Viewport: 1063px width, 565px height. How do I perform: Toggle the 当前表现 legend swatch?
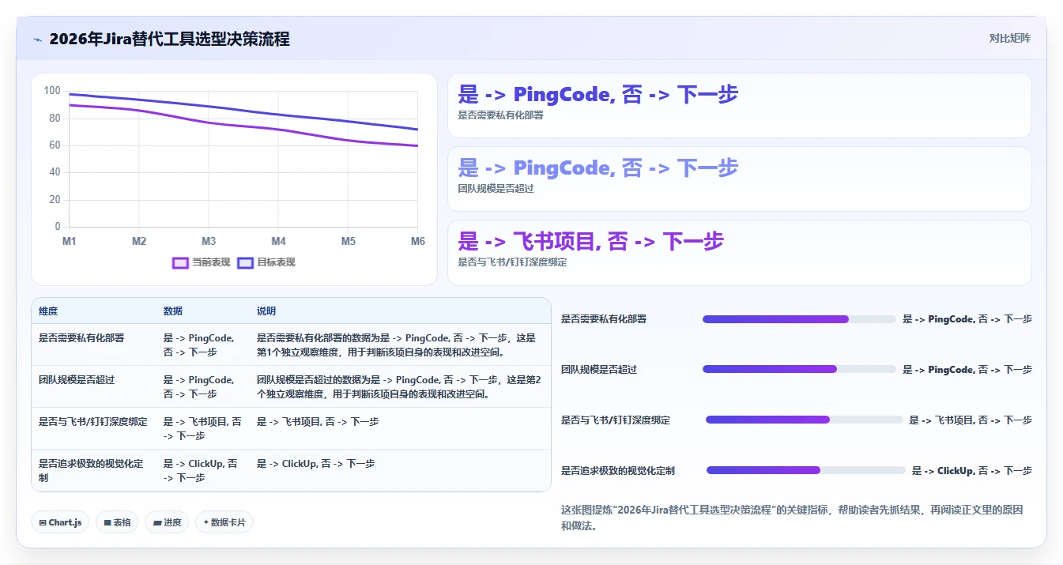click(x=180, y=262)
